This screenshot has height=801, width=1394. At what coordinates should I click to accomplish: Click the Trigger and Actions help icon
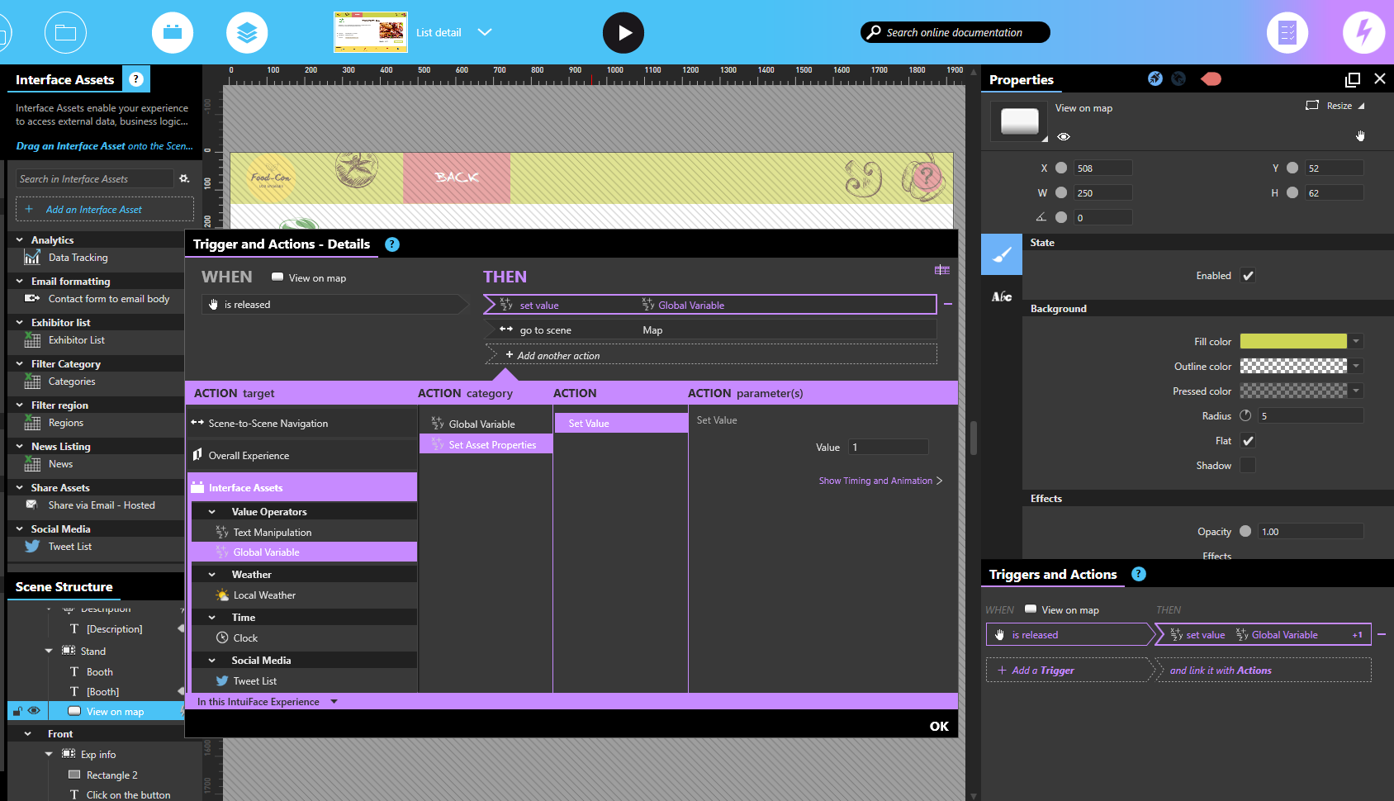tap(392, 244)
